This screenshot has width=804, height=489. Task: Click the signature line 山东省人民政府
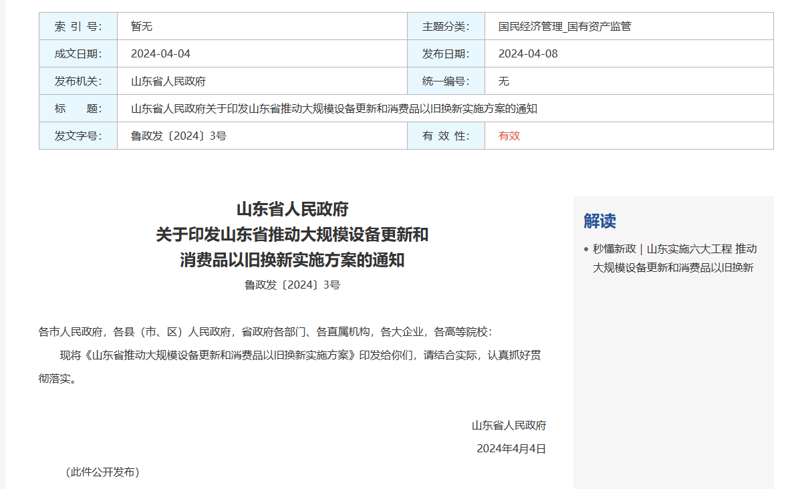coord(509,426)
